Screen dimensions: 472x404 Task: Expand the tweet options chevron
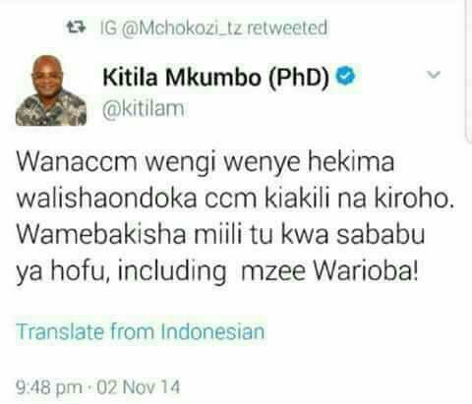coord(434,75)
